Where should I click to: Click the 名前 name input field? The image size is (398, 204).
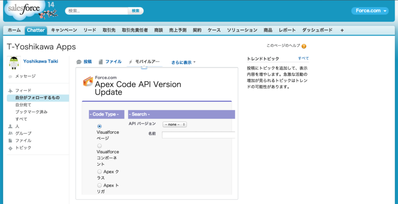[x=199, y=135]
